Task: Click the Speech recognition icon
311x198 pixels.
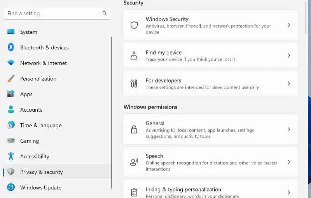Action: (134, 162)
